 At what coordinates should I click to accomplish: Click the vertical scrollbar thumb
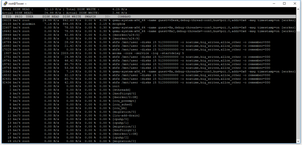pyautogui.click(x=298, y=85)
